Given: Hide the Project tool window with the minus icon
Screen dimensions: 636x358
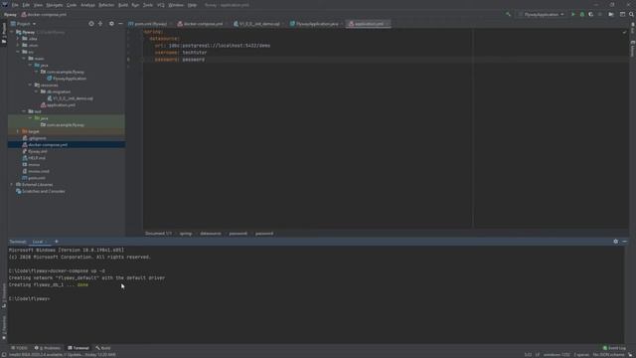Looking at the screenshot, I should [x=120, y=24].
